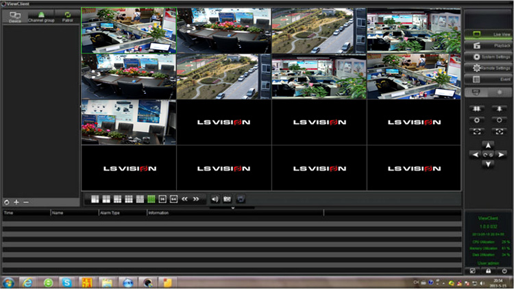Click the Name column header
This screenshot has height=289, width=514.
coord(58,213)
